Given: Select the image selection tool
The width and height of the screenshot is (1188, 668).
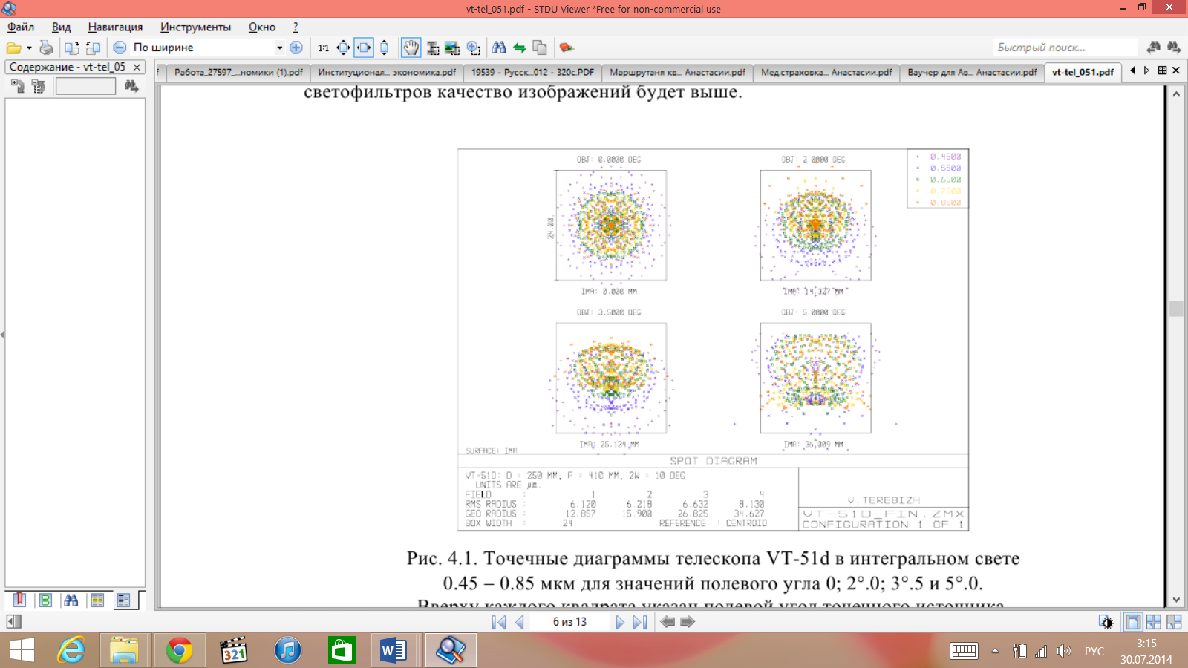Looking at the screenshot, I should [x=452, y=48].
